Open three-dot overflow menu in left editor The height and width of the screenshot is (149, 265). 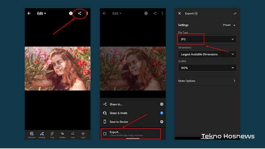pyautogui.click(x=87, y=13)
